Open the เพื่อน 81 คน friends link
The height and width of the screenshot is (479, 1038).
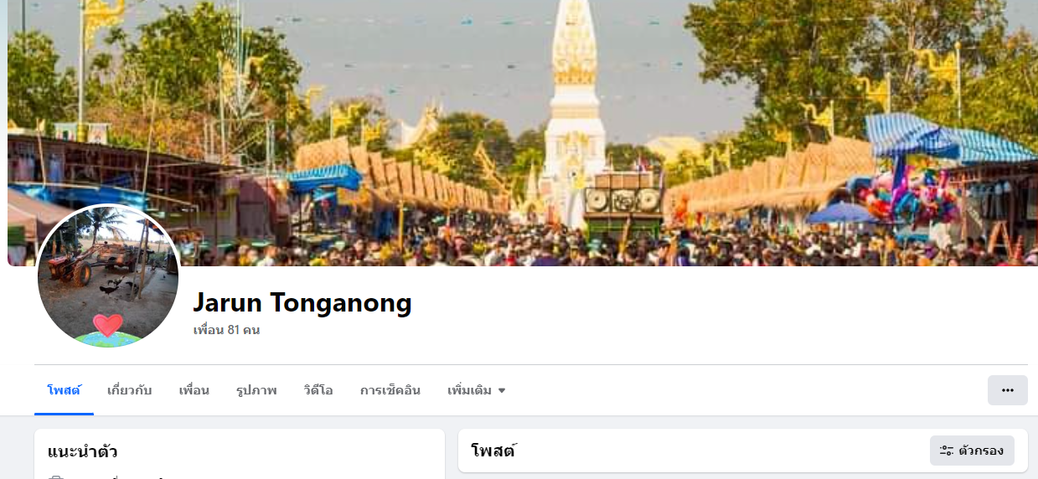point(226,330)
